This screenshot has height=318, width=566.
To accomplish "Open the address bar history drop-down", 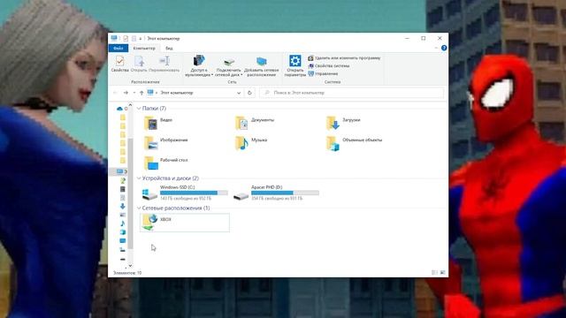I will pos(239,93).
